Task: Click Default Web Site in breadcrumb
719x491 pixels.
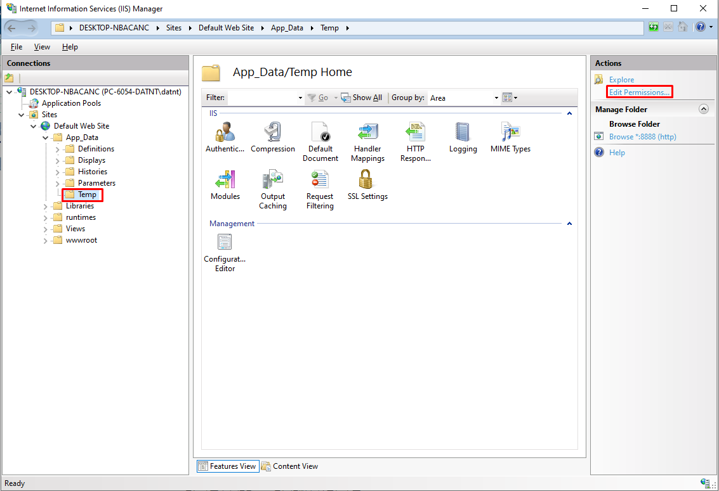Action: tap(226, 28)
